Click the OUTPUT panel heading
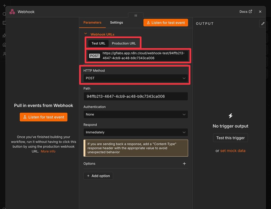 click(205, 24)
